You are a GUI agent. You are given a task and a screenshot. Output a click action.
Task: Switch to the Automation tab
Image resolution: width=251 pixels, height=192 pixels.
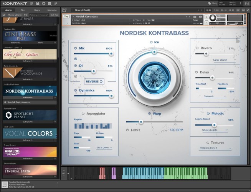(x=52, y=10)
